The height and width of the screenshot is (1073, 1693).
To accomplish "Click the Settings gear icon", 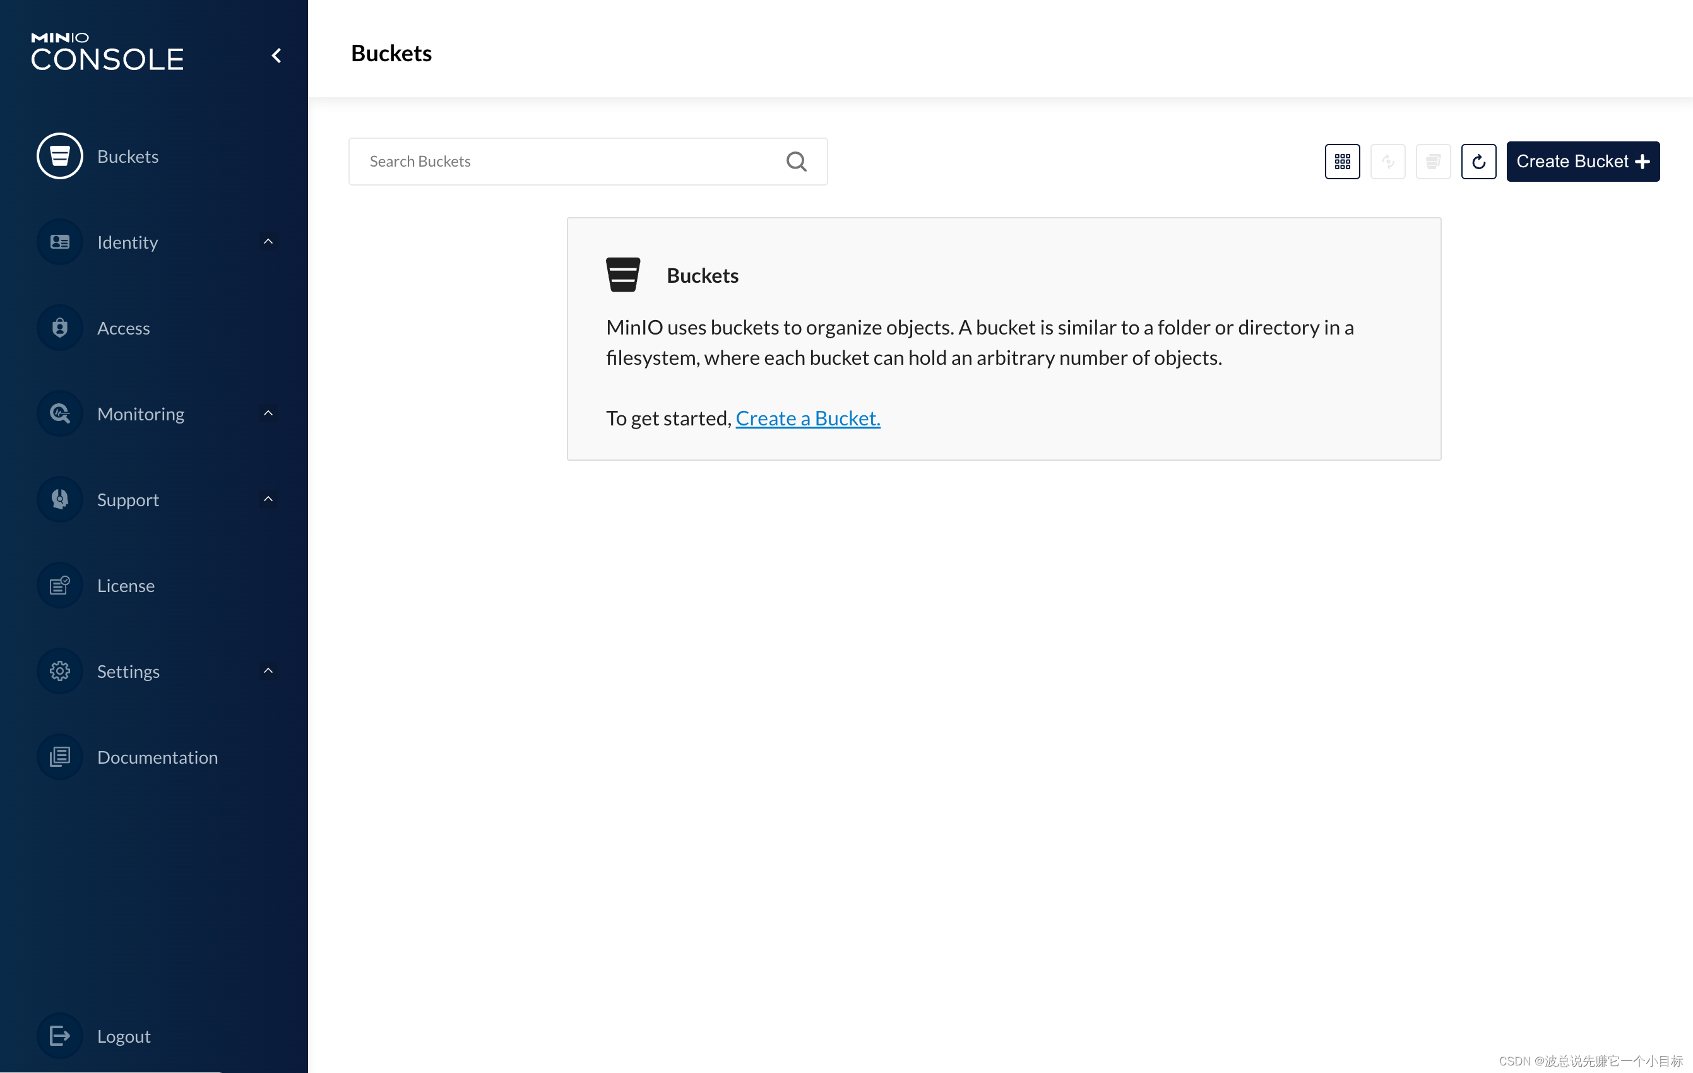I will pyautogui.click(x=60, y=671).
